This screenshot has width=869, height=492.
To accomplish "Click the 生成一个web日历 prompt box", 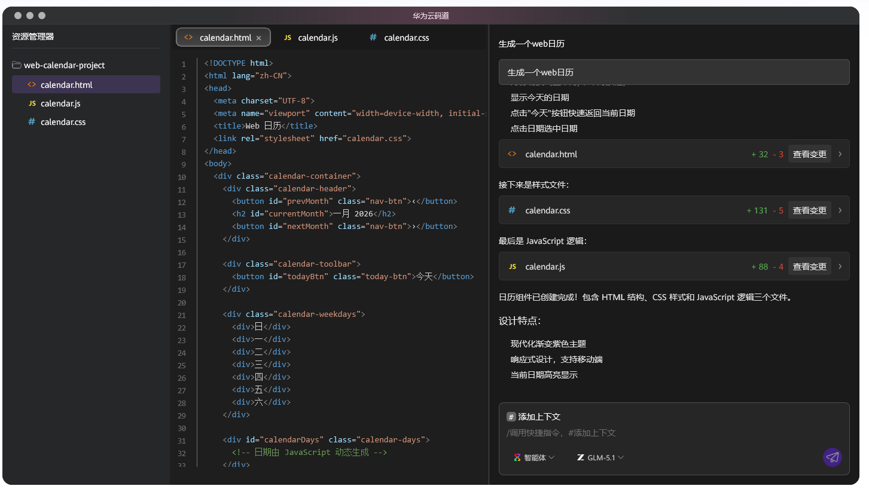I will (x=673, y=72).
